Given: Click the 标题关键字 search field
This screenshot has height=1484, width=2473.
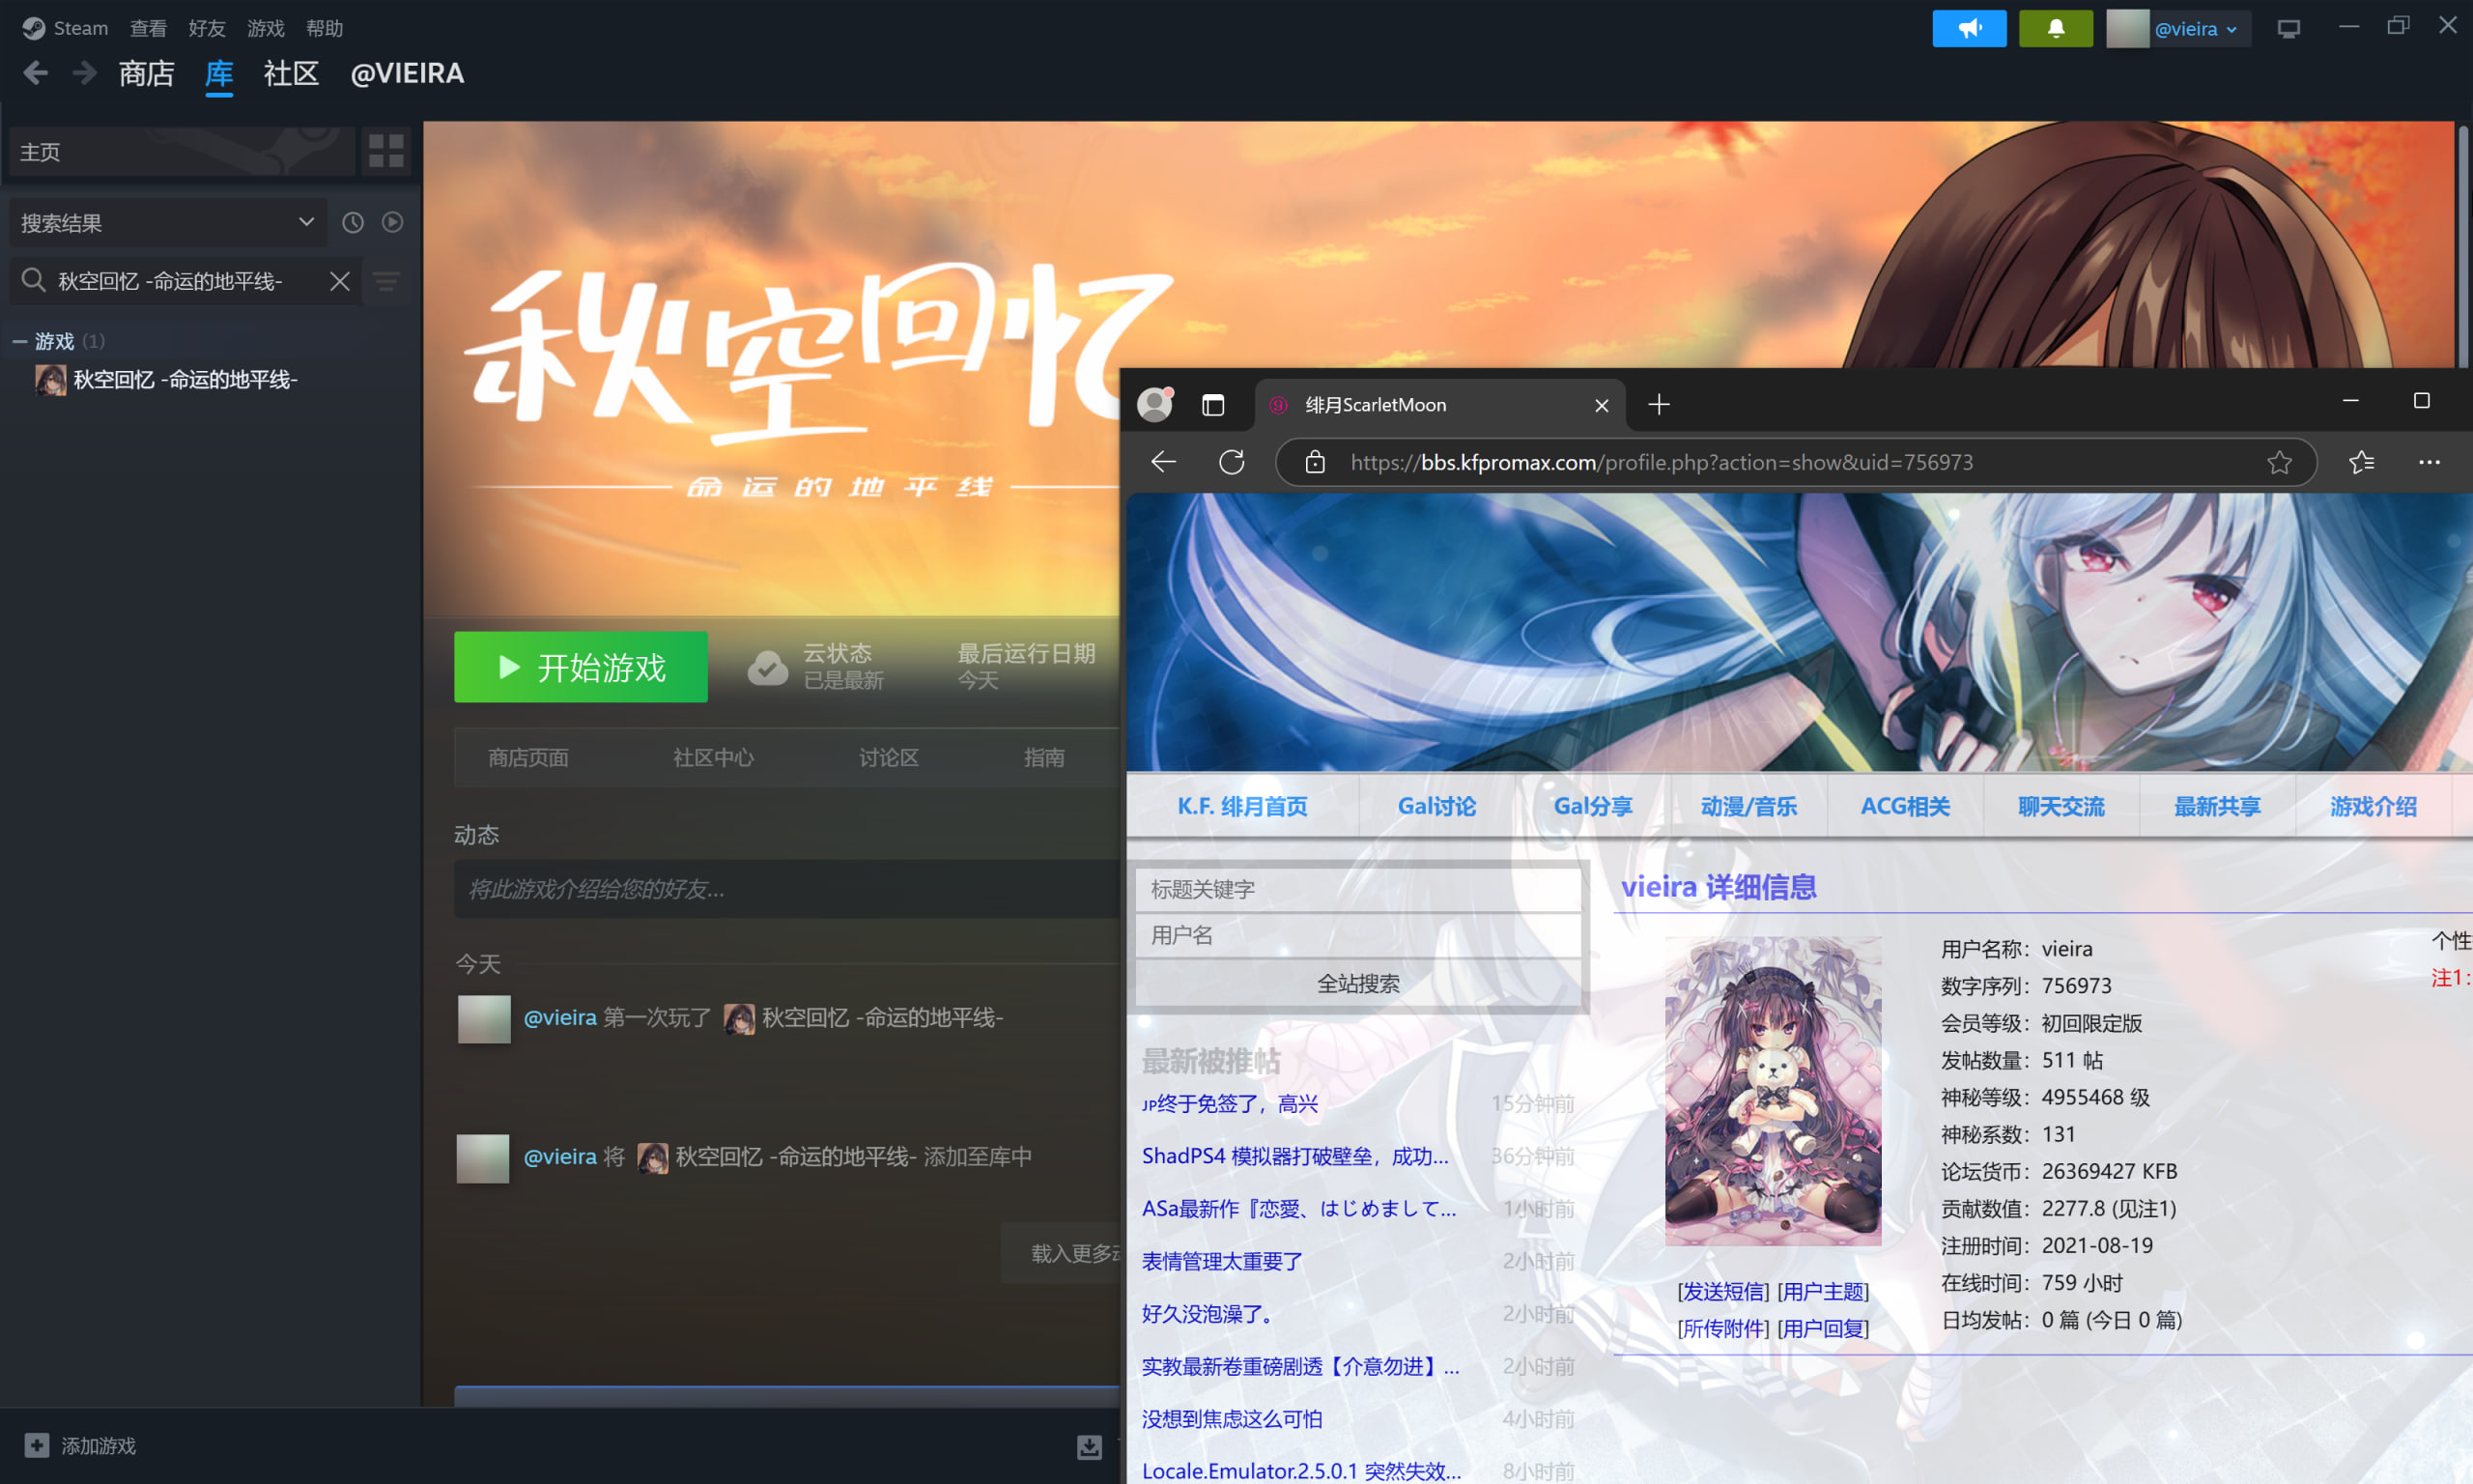Looking at the screenshot, I should click(x=1356, y=889).
